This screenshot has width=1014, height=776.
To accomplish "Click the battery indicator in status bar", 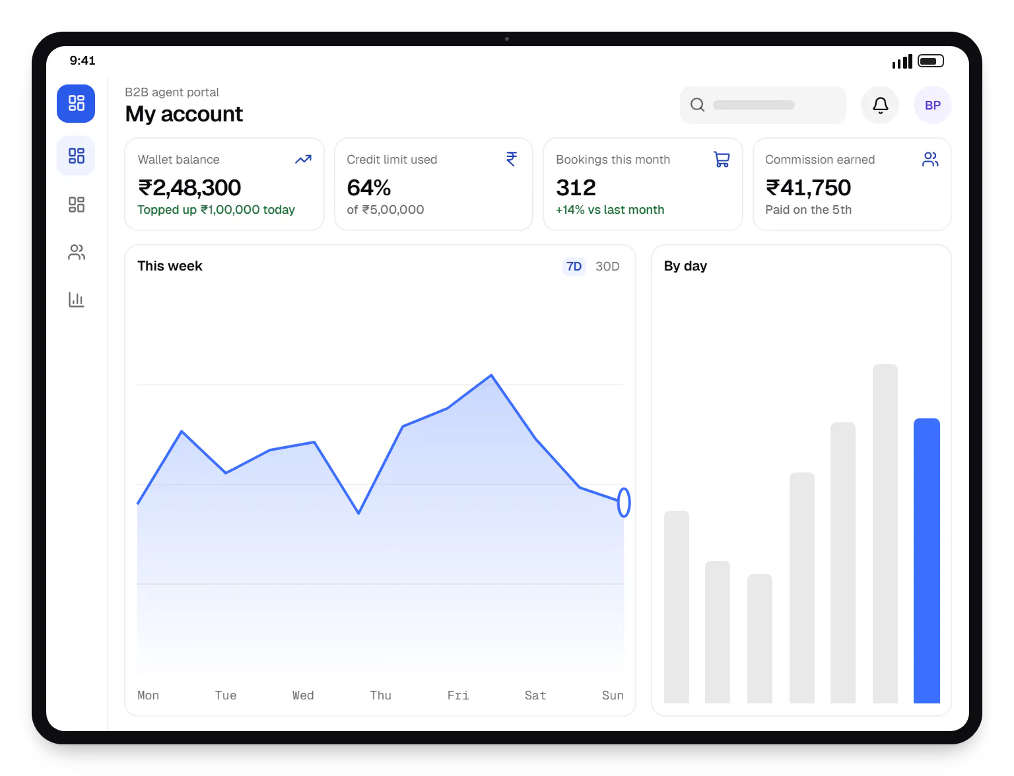I will [931, 61].
